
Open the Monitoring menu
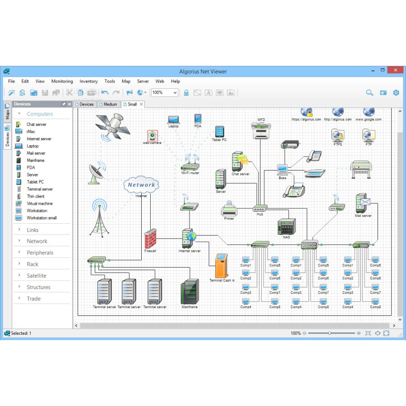pyautogui.click(x=62, y=81)
